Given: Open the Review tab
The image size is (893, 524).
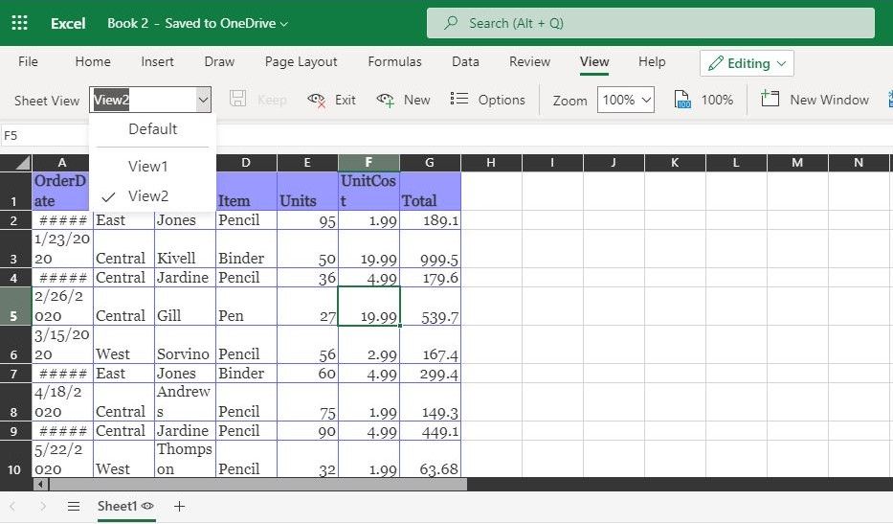Looking at the screenshot, I should coord(529,61).
